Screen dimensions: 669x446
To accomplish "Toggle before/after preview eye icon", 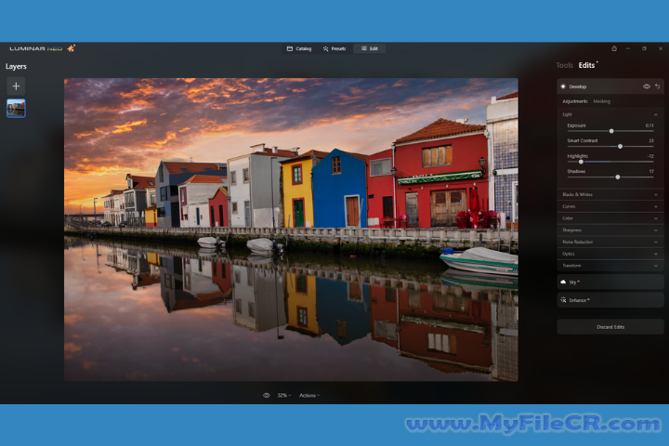I will pos(267,395).
